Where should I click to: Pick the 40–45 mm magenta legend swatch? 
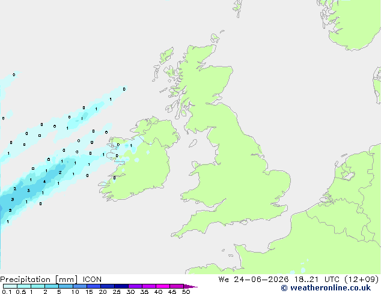pos(163,286)
